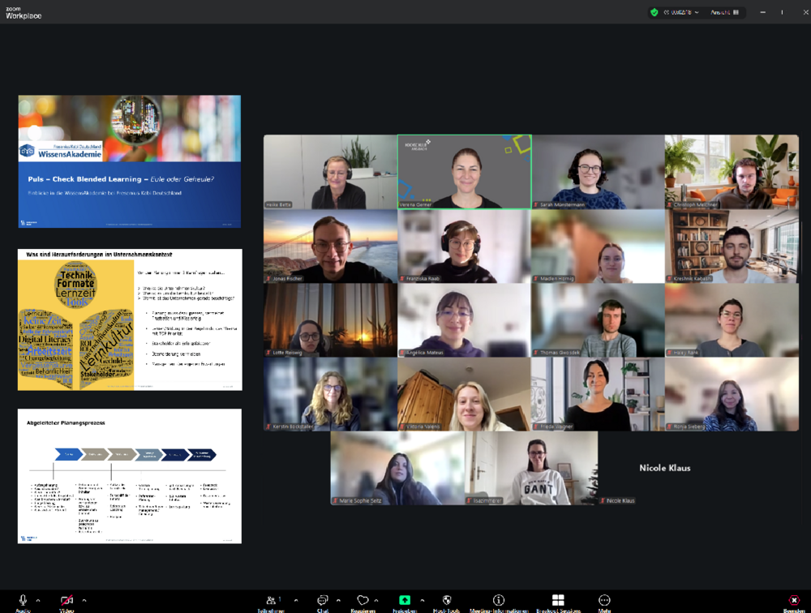Expand the video options arrow
Screen dimensions: 811x613
[84, 601]
